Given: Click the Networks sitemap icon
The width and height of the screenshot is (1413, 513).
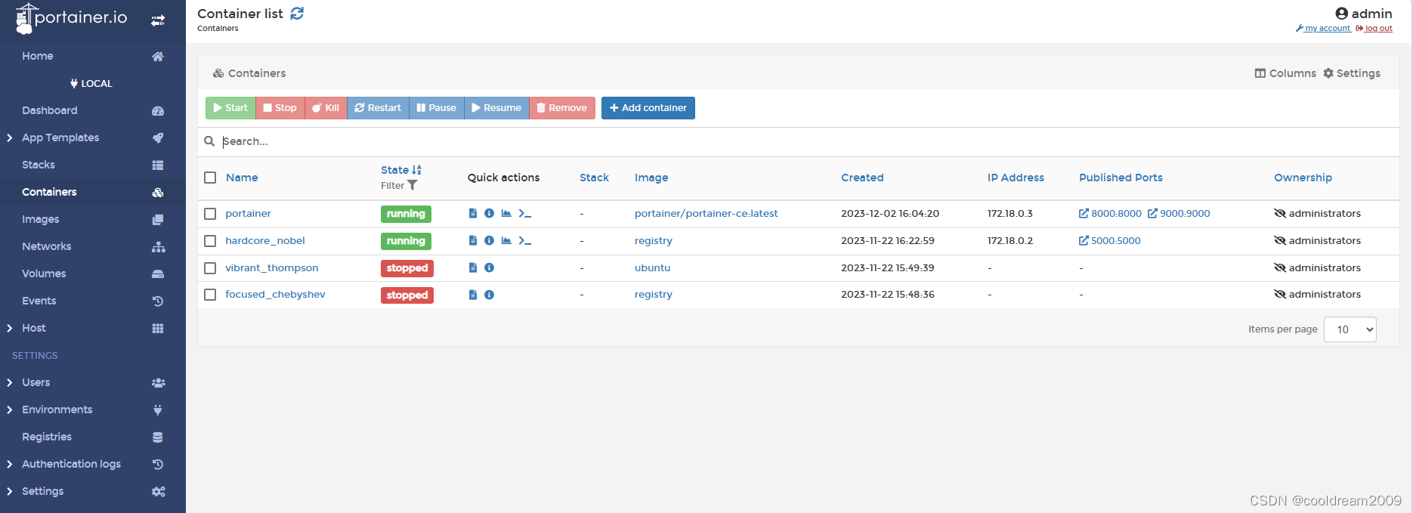Looking at the screenshot, I should [158, 246].
